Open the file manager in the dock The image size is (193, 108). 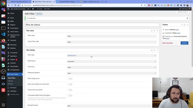click(3, 22)
